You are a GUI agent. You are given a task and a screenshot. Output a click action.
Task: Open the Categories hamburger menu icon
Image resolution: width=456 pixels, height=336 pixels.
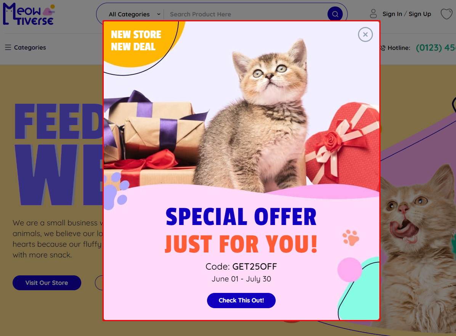coord(8,47)
